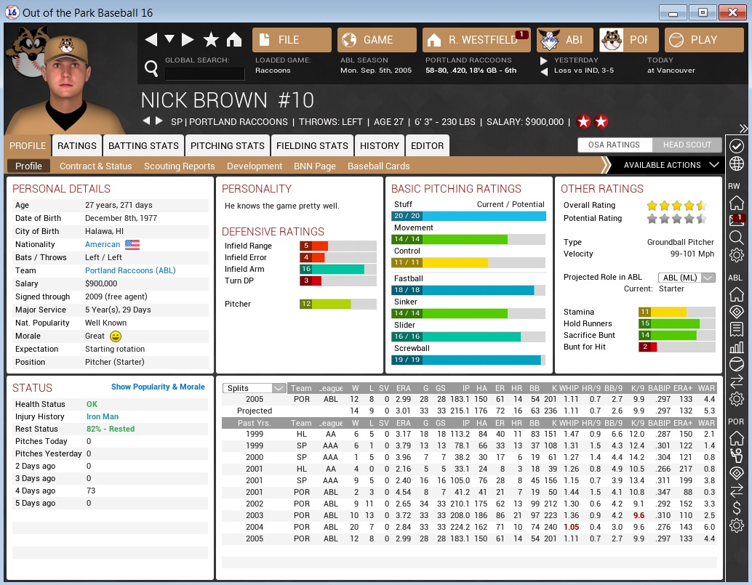Switch to Pitching Stats tab

click(x=227, y=145)
